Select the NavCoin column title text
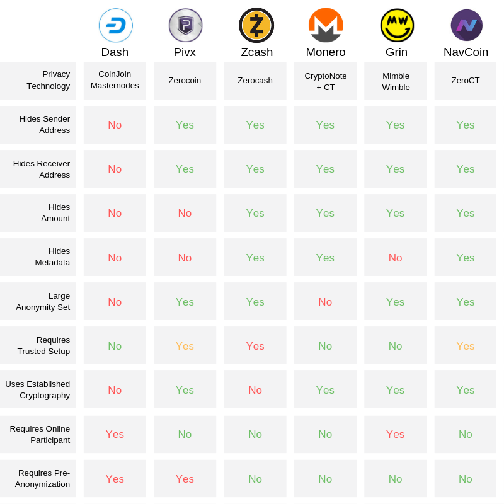 coord(466,52)
